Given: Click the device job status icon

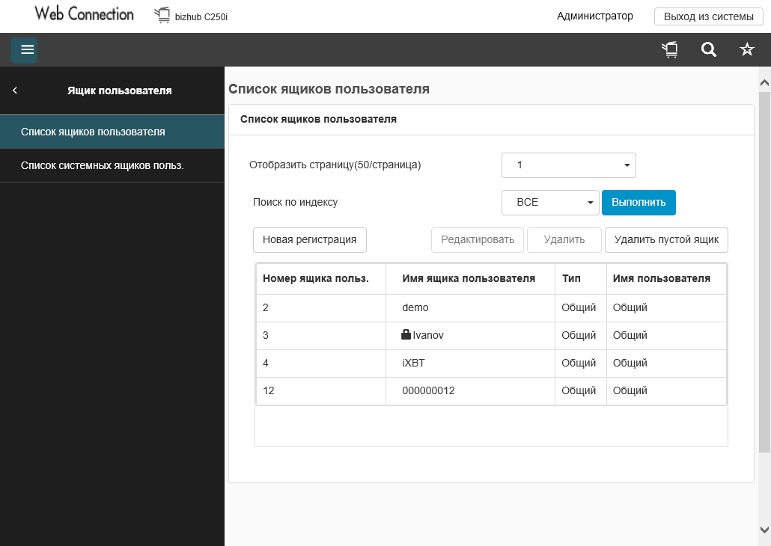Looking at the screenshot, I should (670, 50).
